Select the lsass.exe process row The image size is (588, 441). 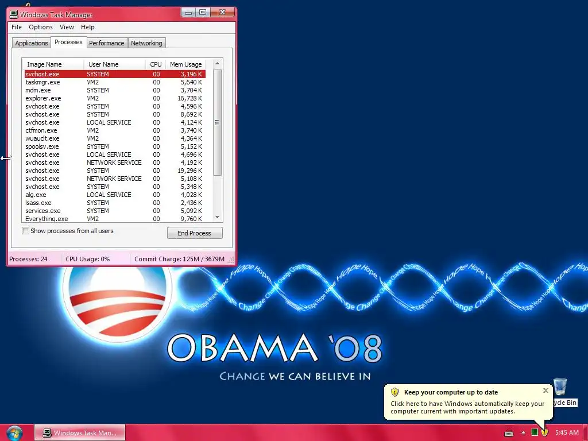point(115,203)
